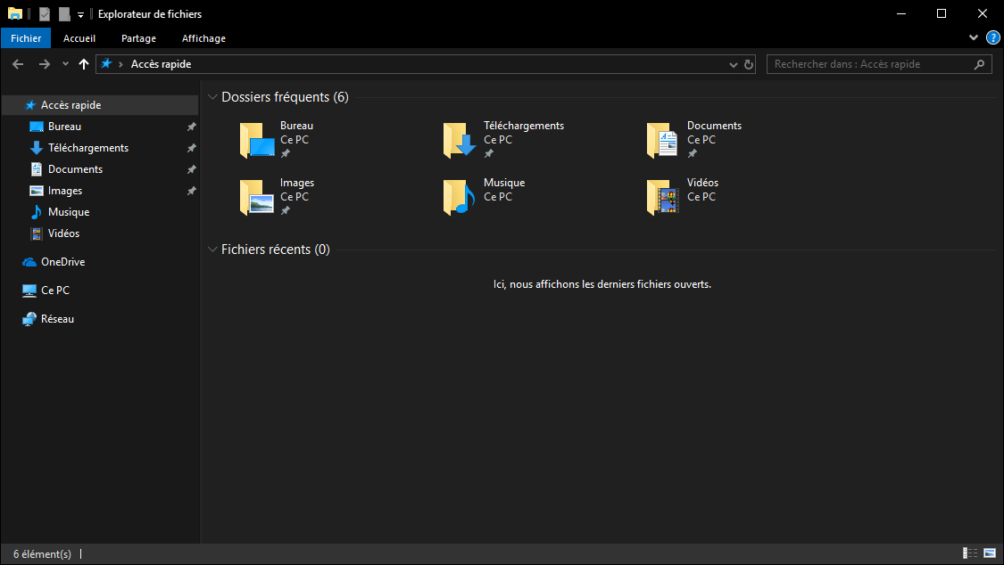1004x565 pixels.
Task: Select the Vidéos folder icon in frequent folders
Action: tap(663, 197)
